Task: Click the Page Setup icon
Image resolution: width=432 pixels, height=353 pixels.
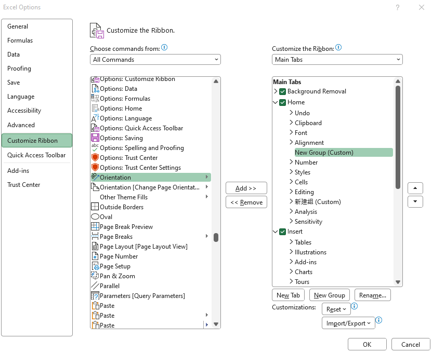Action: click(x=95, y=266)
